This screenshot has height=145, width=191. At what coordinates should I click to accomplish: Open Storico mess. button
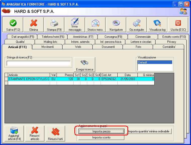click(x=95, y=25)
